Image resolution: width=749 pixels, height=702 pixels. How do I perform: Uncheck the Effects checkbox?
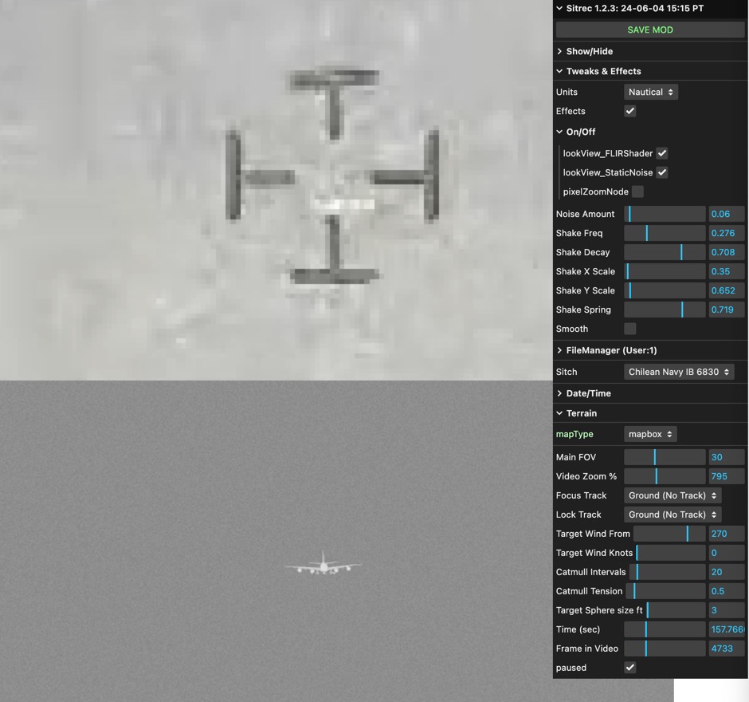tap(630, 111)
